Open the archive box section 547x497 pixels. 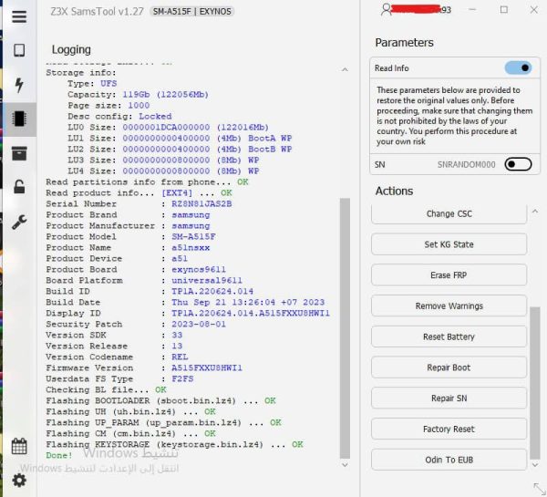pos(19,153)
